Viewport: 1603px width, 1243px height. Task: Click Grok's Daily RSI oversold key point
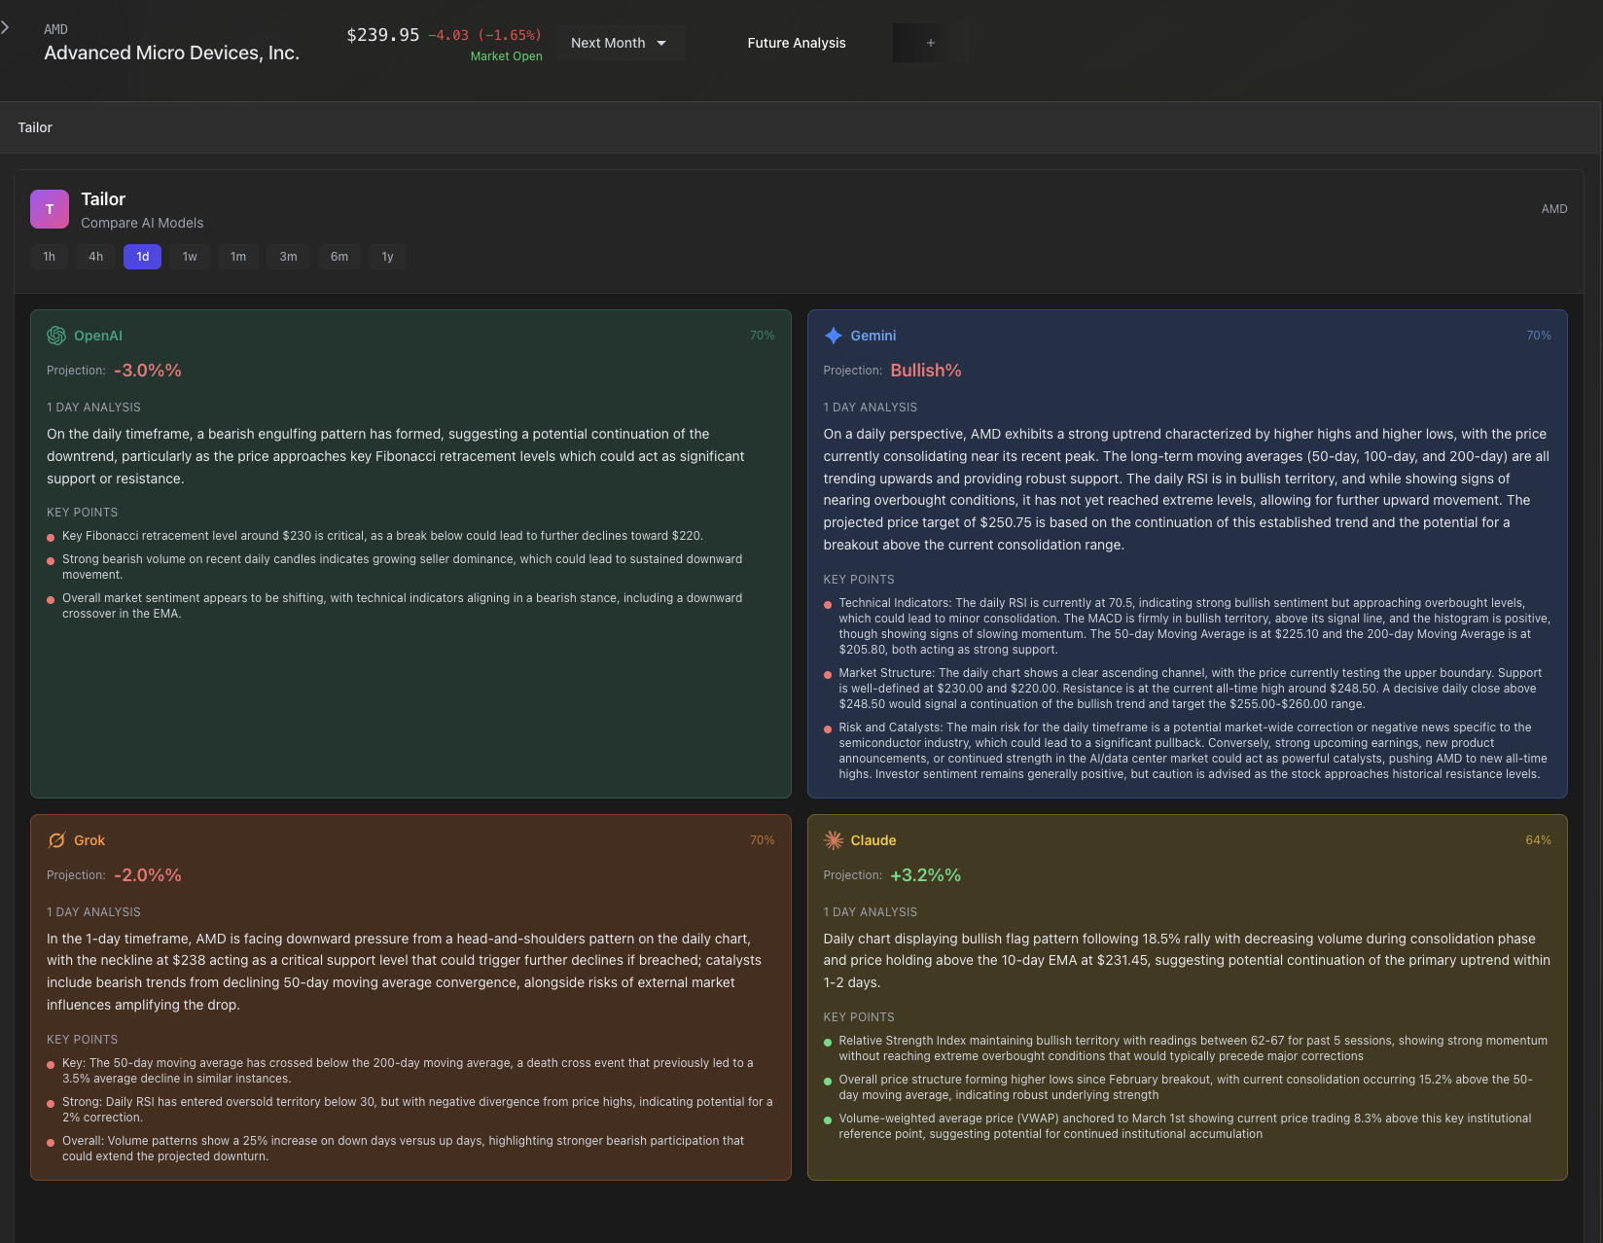click(417, 1110)
